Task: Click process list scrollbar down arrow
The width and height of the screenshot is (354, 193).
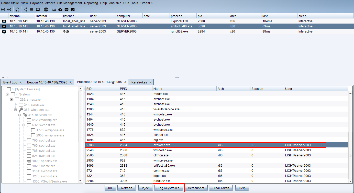Action: 350,181
